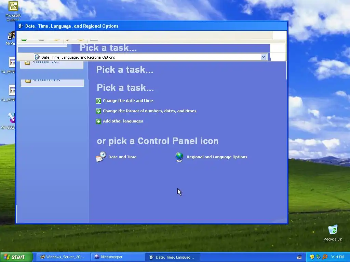350x262 pixels.
Task: Click the green tray icon beside the security shield
Action: point(318,257)
